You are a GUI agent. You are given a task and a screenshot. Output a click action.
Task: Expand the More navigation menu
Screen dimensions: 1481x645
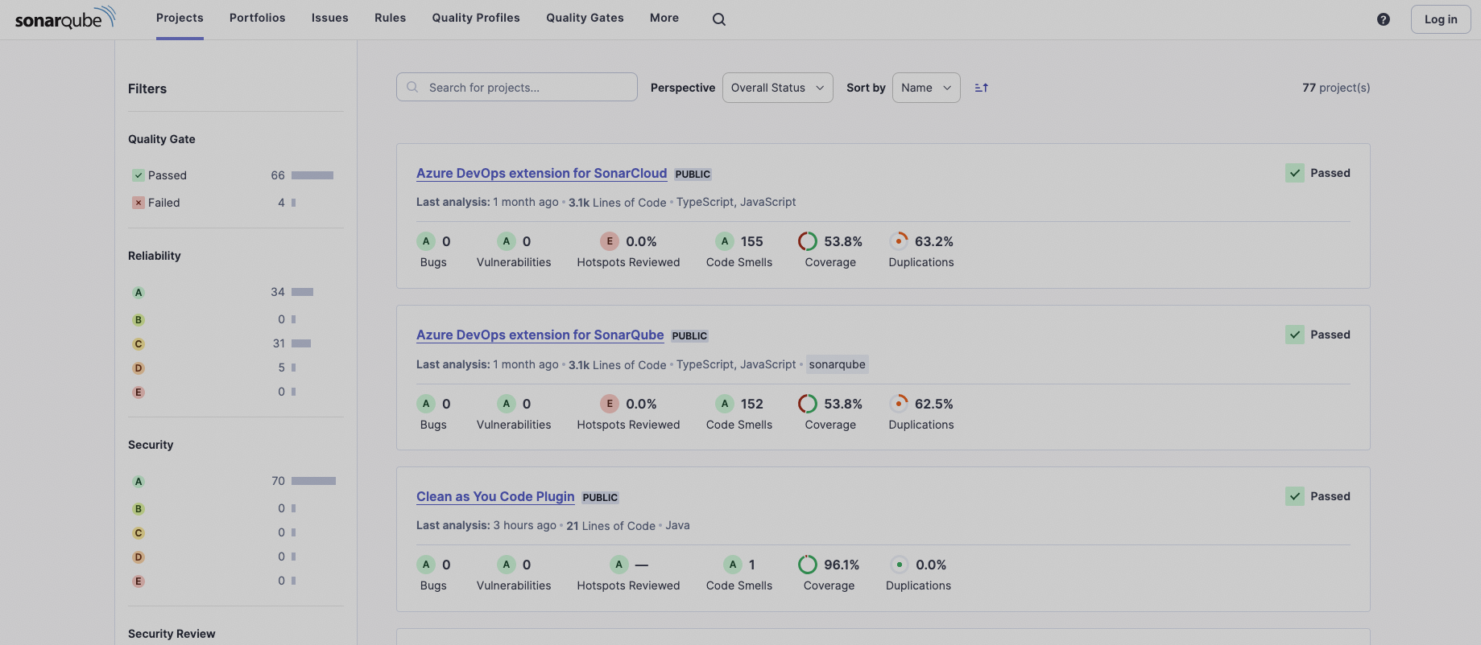point(664,18)
